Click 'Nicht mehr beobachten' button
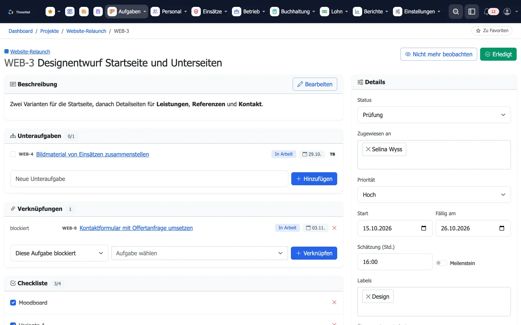This screenshot has height=325, width=521. pos(439,54)
